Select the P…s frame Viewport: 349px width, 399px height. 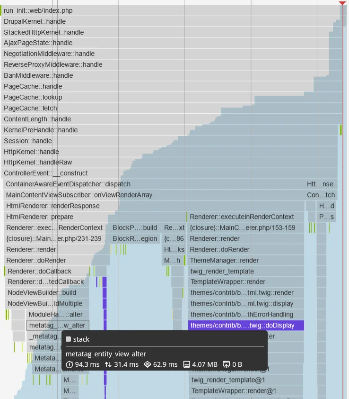pyautogui.click(x=326, y=217)
